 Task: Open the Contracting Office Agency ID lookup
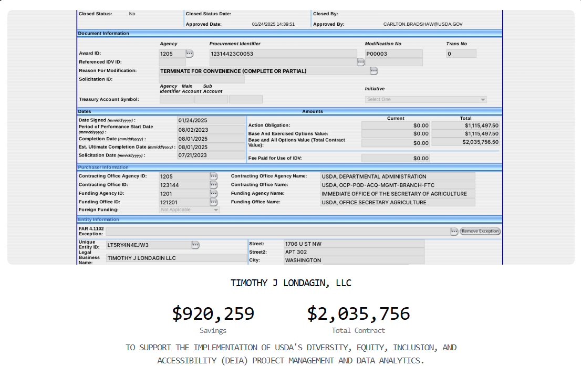pos(213,176)
